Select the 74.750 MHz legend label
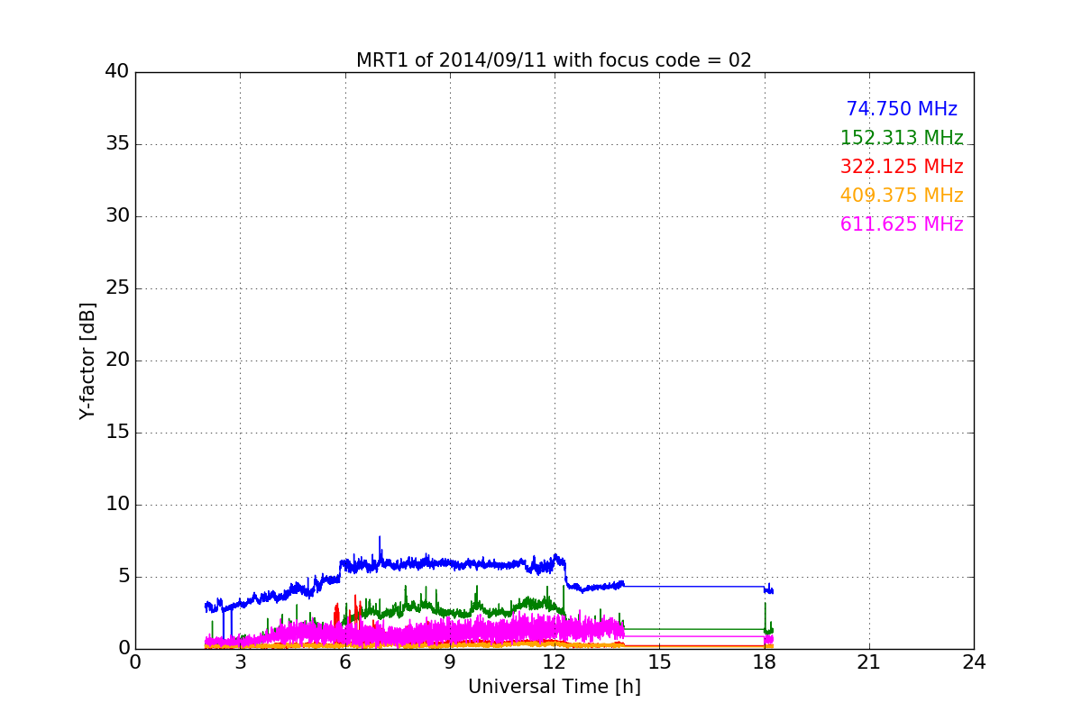The height and width of the screenshot is (721, 1082). point(902,109)
